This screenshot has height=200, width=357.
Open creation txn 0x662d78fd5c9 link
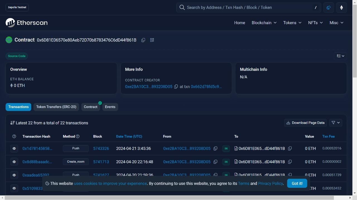pos(206,87)
